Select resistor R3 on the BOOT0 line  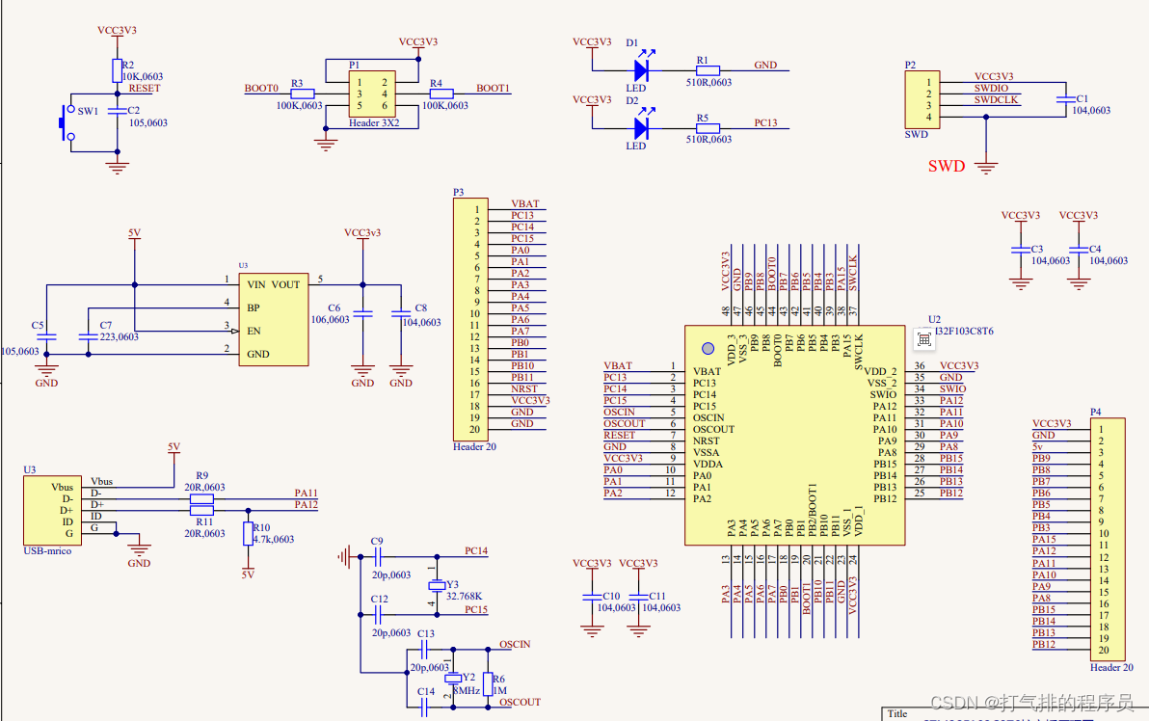[x=302, y=93]
